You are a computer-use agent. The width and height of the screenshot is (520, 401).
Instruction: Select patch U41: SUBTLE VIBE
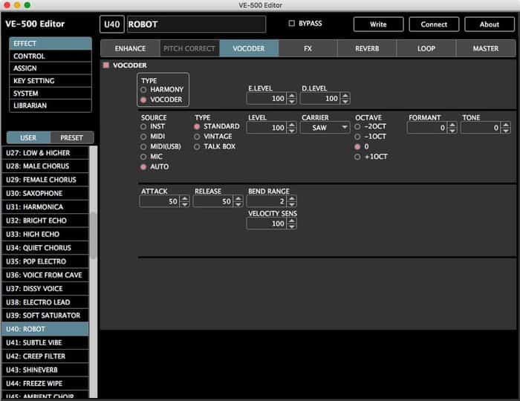point(45,342)
